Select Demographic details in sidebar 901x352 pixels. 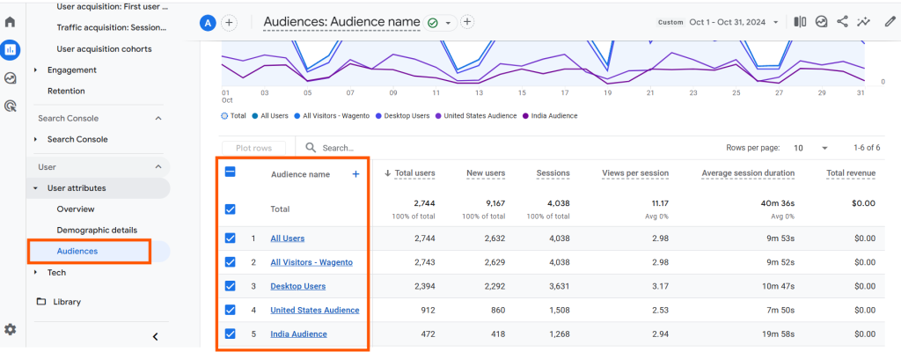click(97, 230)
